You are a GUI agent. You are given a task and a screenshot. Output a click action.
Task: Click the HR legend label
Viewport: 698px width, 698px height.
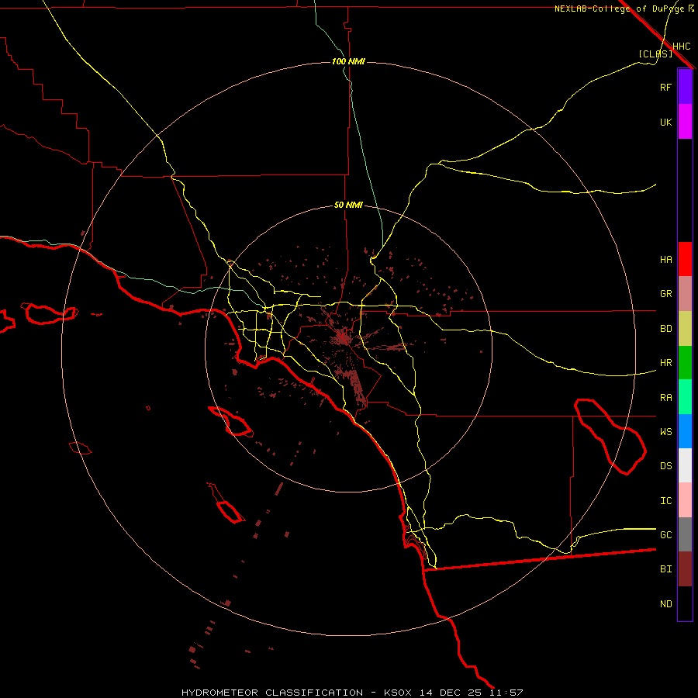(665, 363)
